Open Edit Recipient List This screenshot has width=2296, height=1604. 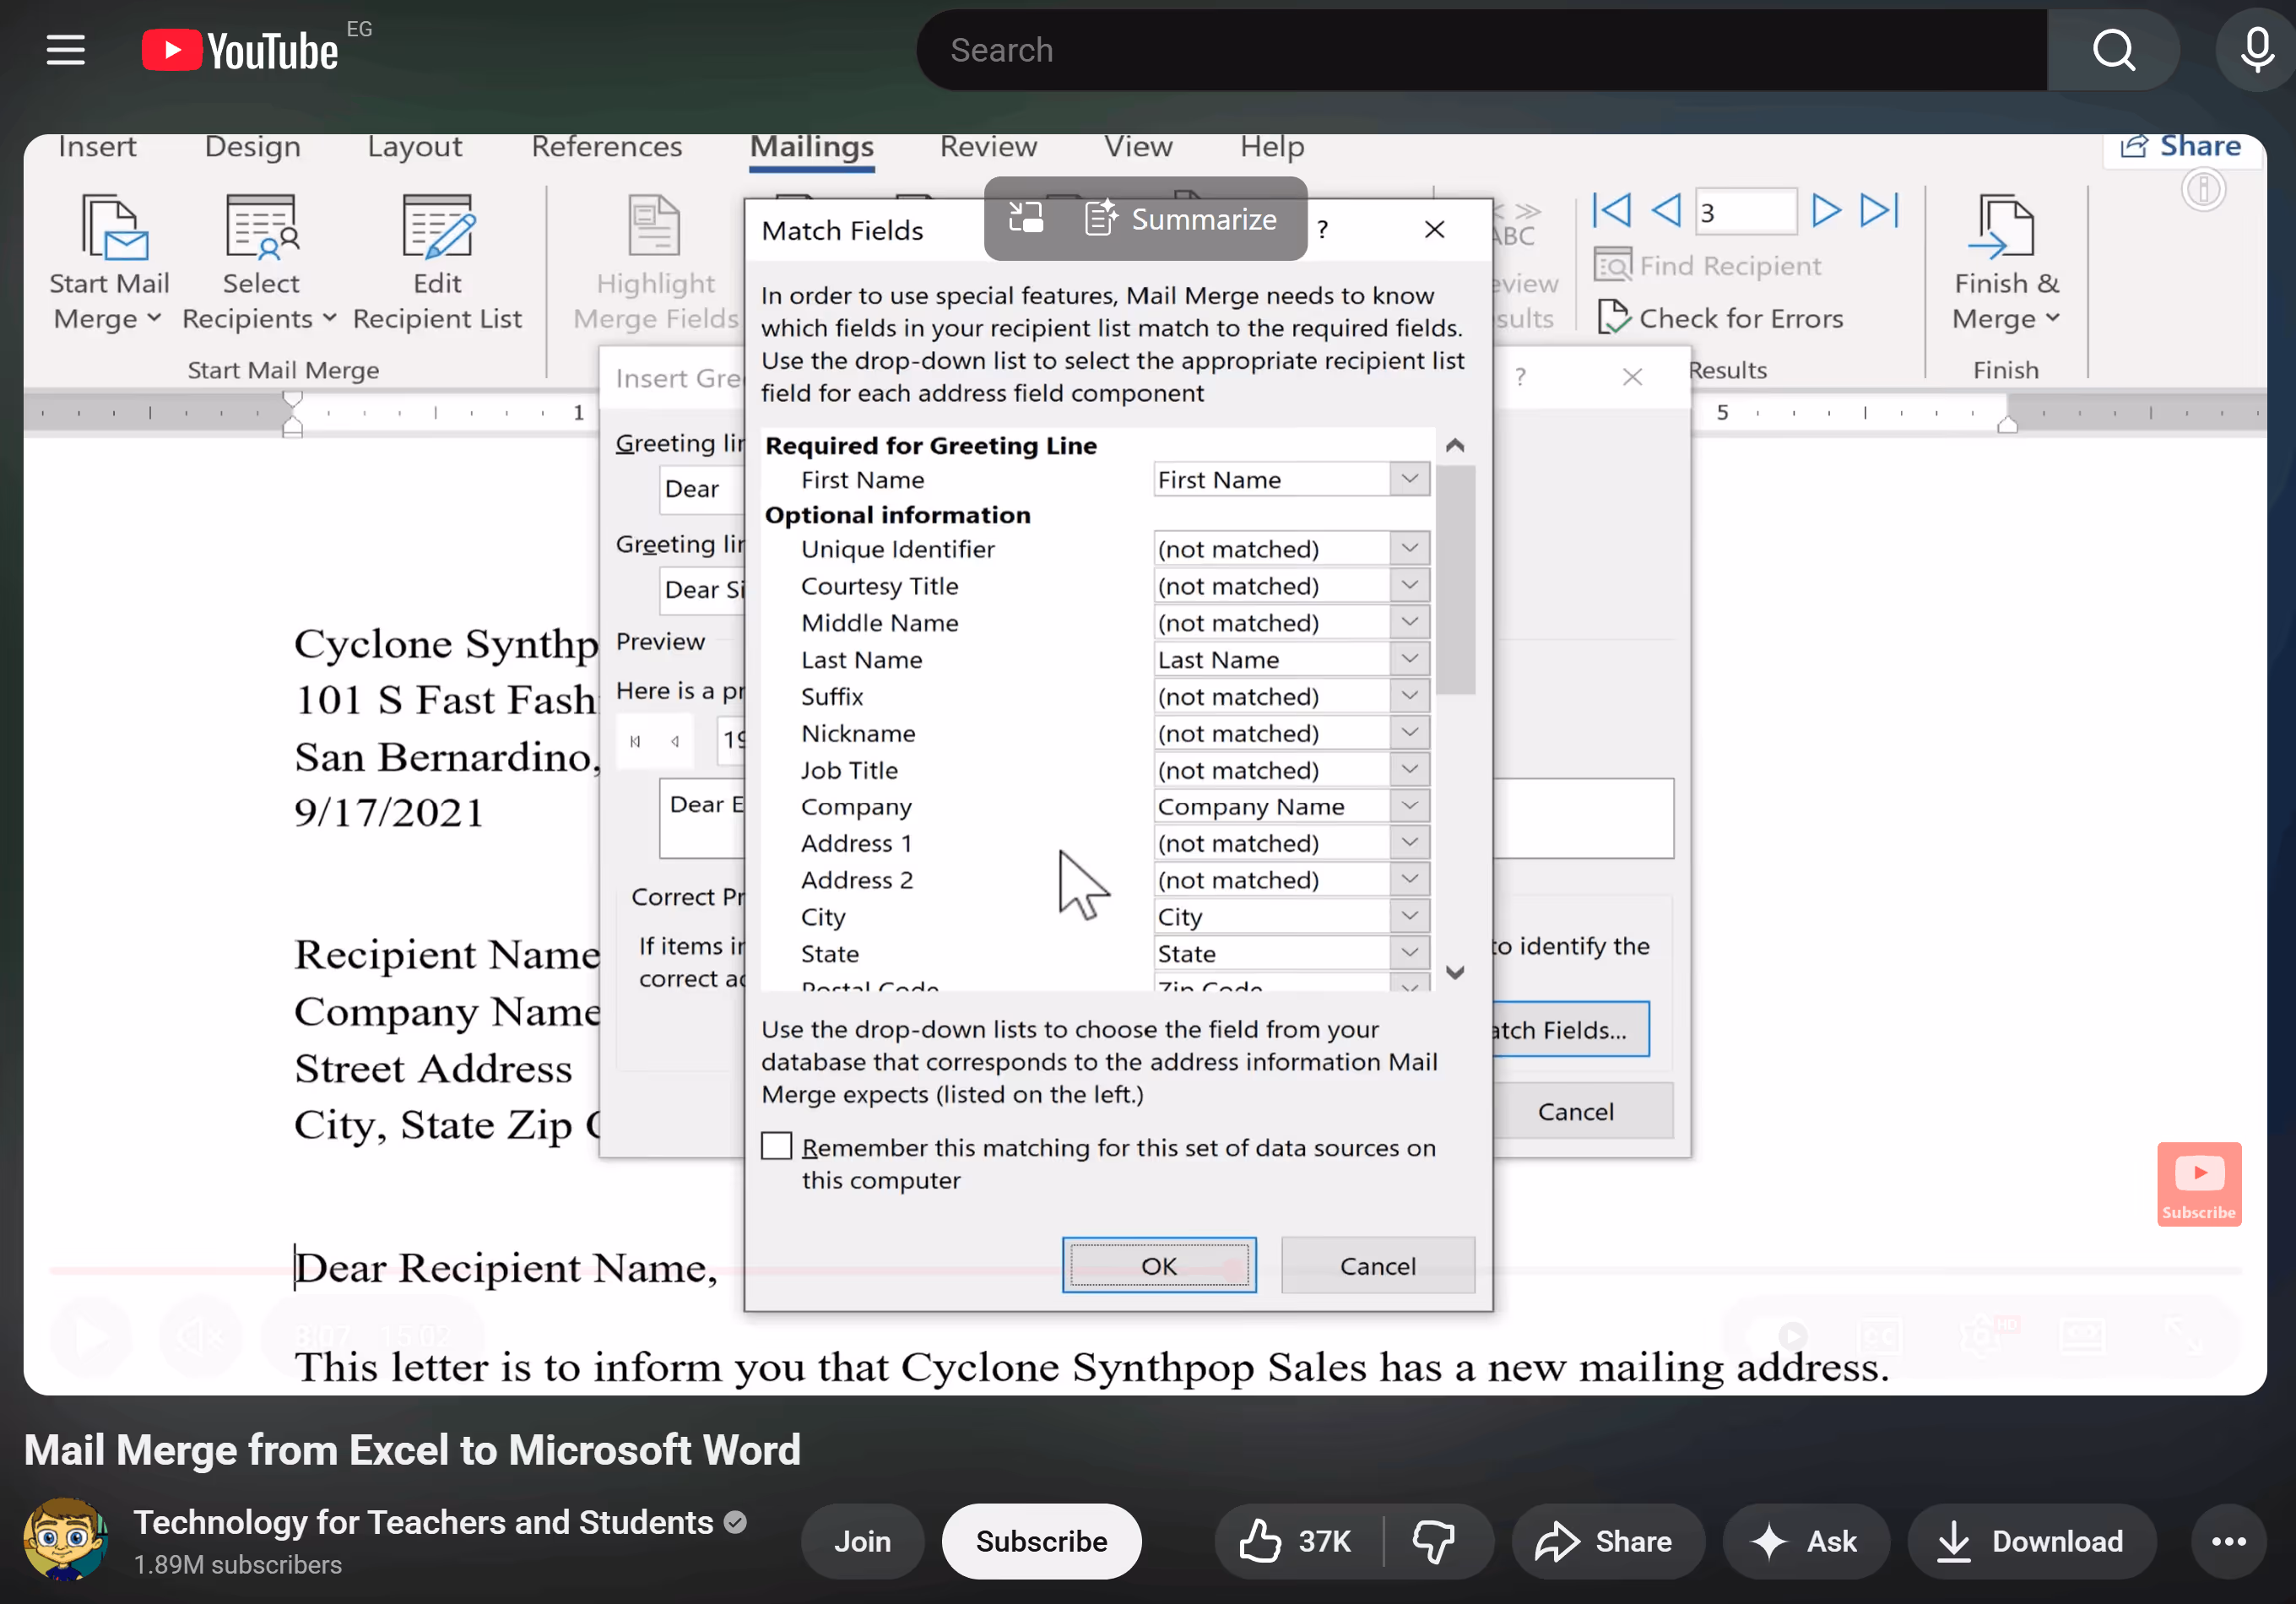coord(437,262)
